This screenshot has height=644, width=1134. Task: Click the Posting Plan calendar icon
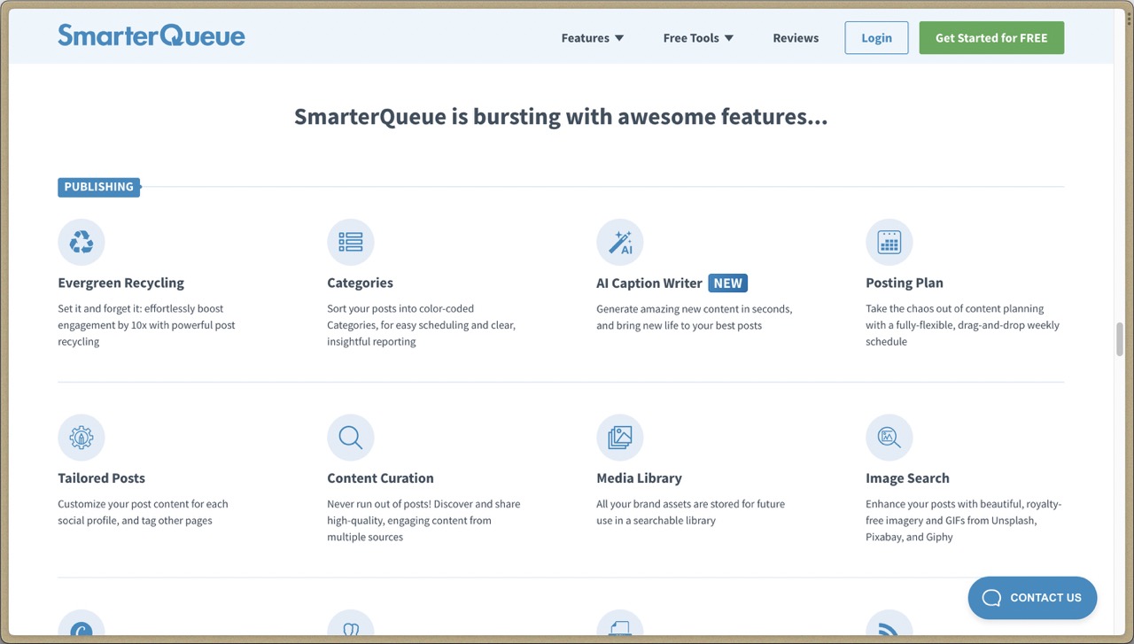(x=889, y=242)
